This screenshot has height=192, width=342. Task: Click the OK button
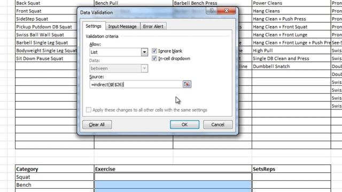(184, 124)
